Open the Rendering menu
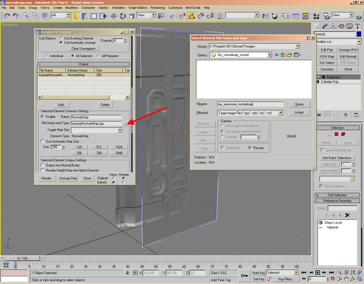Screen dimensions: 364x284 [x=158, y=8]
